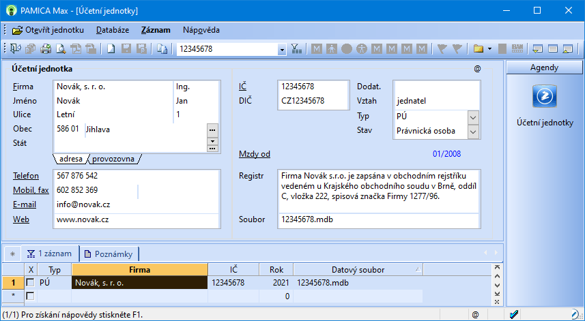
Task: Click the @ icon in status bar
Action: coord(475,315)
